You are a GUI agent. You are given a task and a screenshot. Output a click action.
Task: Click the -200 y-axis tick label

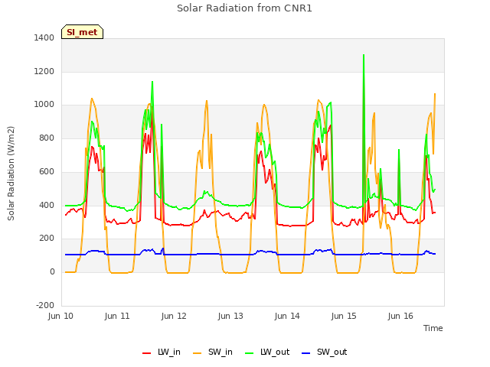click(45, 305)
